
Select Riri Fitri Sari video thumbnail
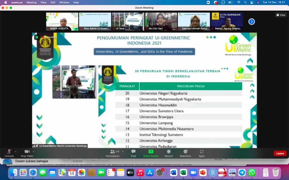pyautogui.click(x=161, y=21)
